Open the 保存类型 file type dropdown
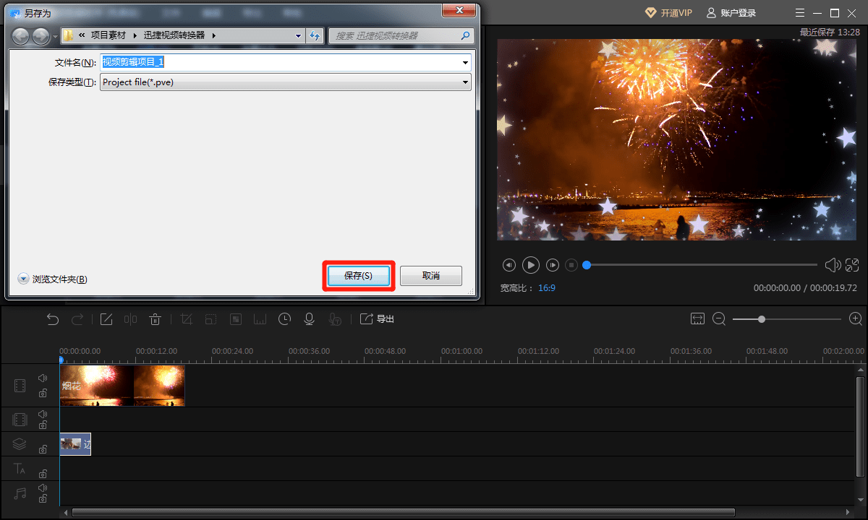Image resolution: width=868 pixels, height=520 pixels. coord(466,82)
